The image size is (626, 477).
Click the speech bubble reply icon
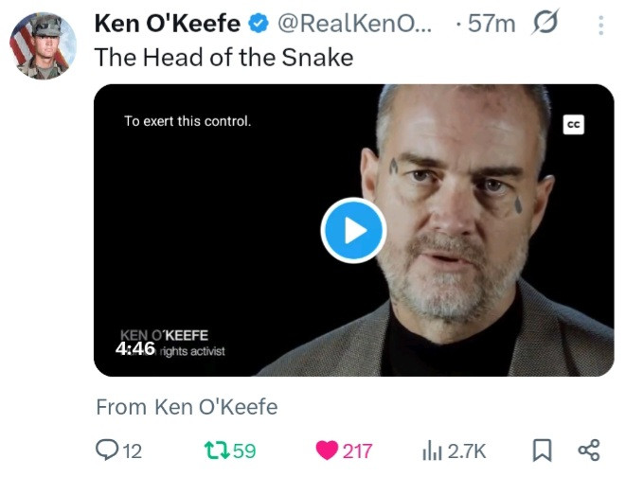point(108,450)
